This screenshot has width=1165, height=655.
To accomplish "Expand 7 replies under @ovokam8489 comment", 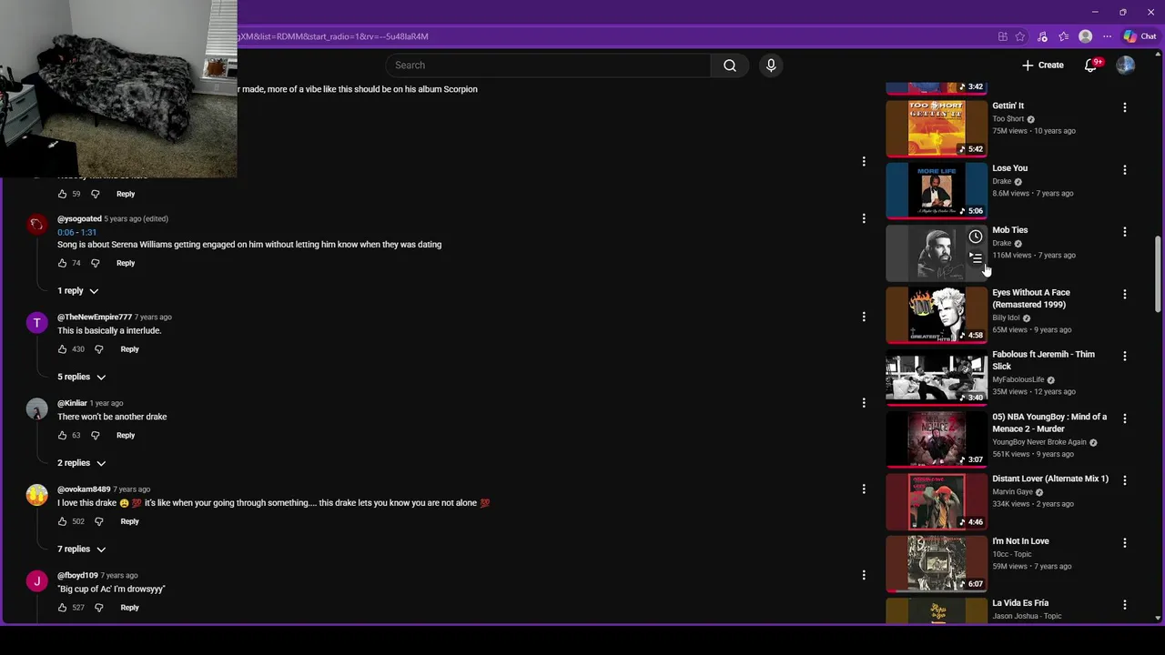I will (x=82, y=549).
